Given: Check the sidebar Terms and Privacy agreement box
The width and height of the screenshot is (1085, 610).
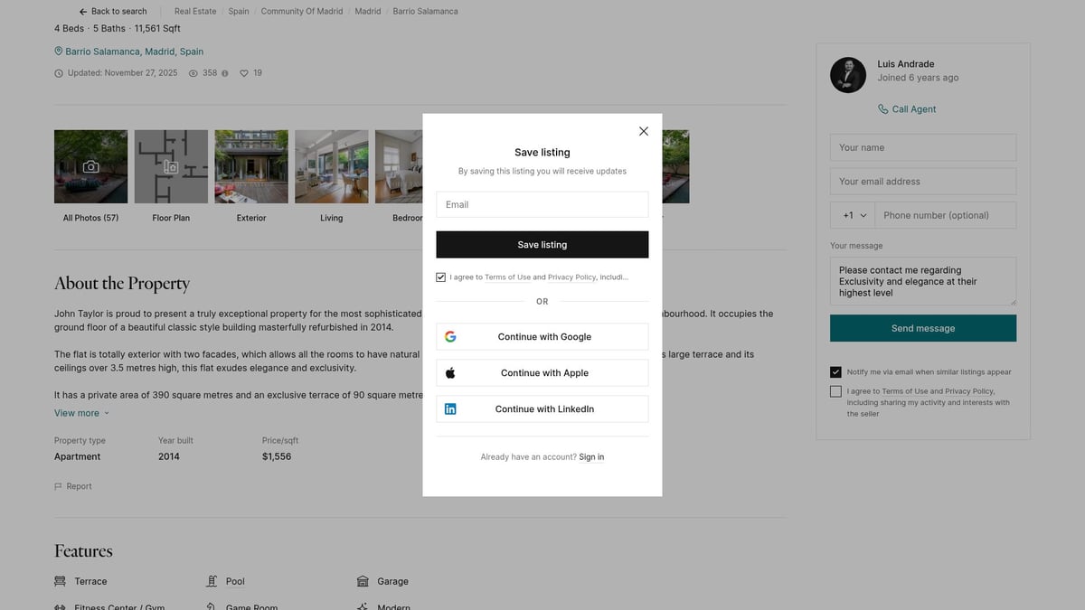Looking at the screenshot, I should 835,391.
